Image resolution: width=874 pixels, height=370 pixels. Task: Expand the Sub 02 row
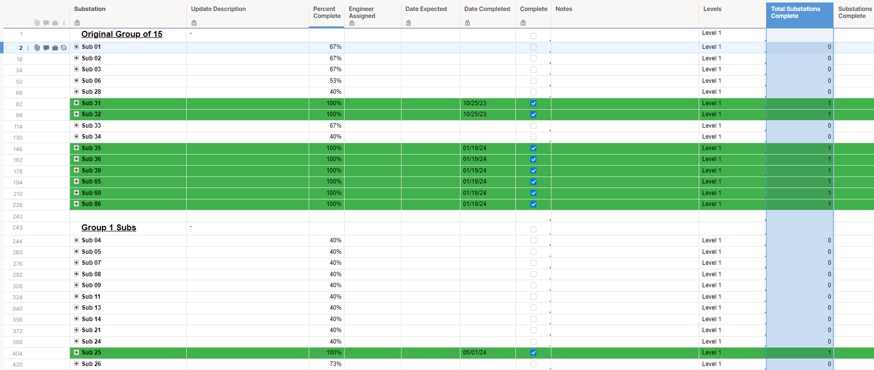click(x=76, y=58)
